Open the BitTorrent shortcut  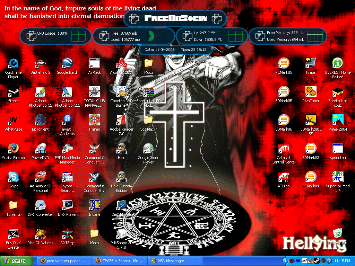click(40, 121)
